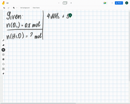
Task: Click the blue Share button
Action: tap(119, 3)
